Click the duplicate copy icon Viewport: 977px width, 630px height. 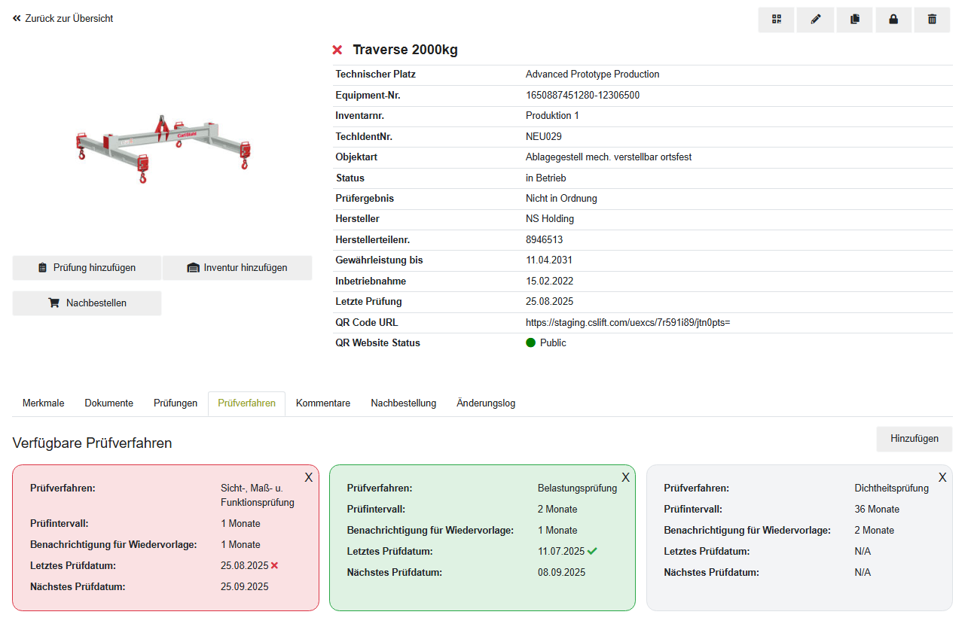[854, 20]
